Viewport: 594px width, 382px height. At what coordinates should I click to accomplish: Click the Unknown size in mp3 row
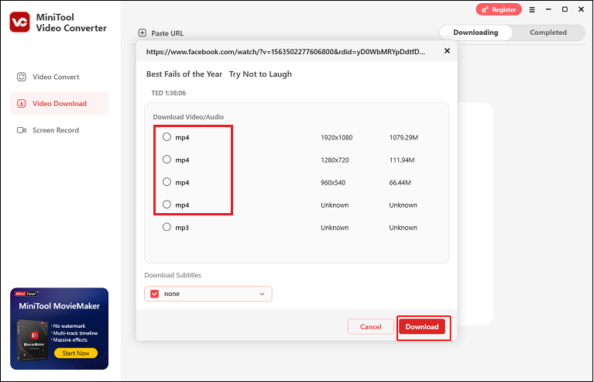403,228
